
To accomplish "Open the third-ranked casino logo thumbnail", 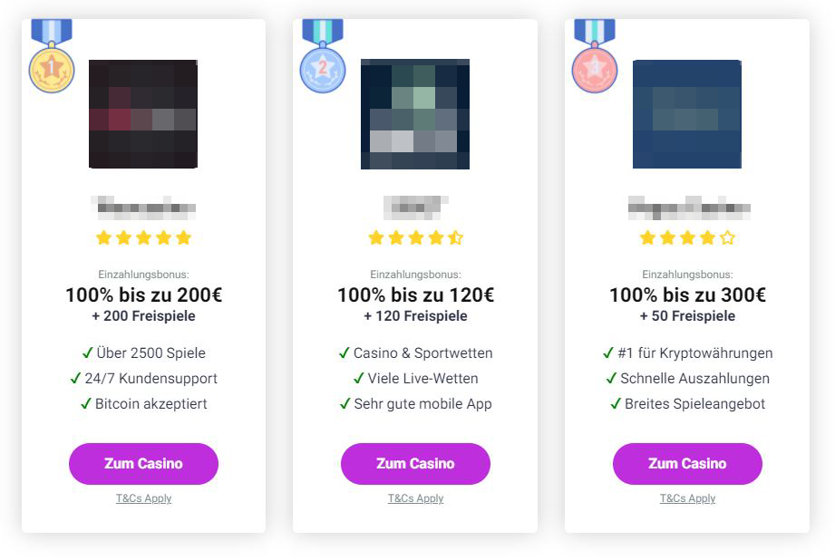I will pyautogui.click(x=687, y=114).
